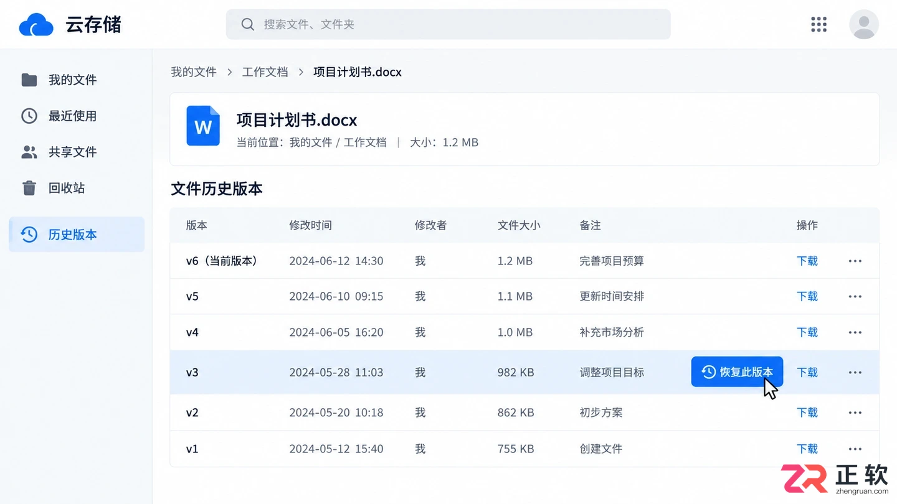This screenshot has width=897, height=504.
Task: Open more options for version v4
Action: click(855, 333)
